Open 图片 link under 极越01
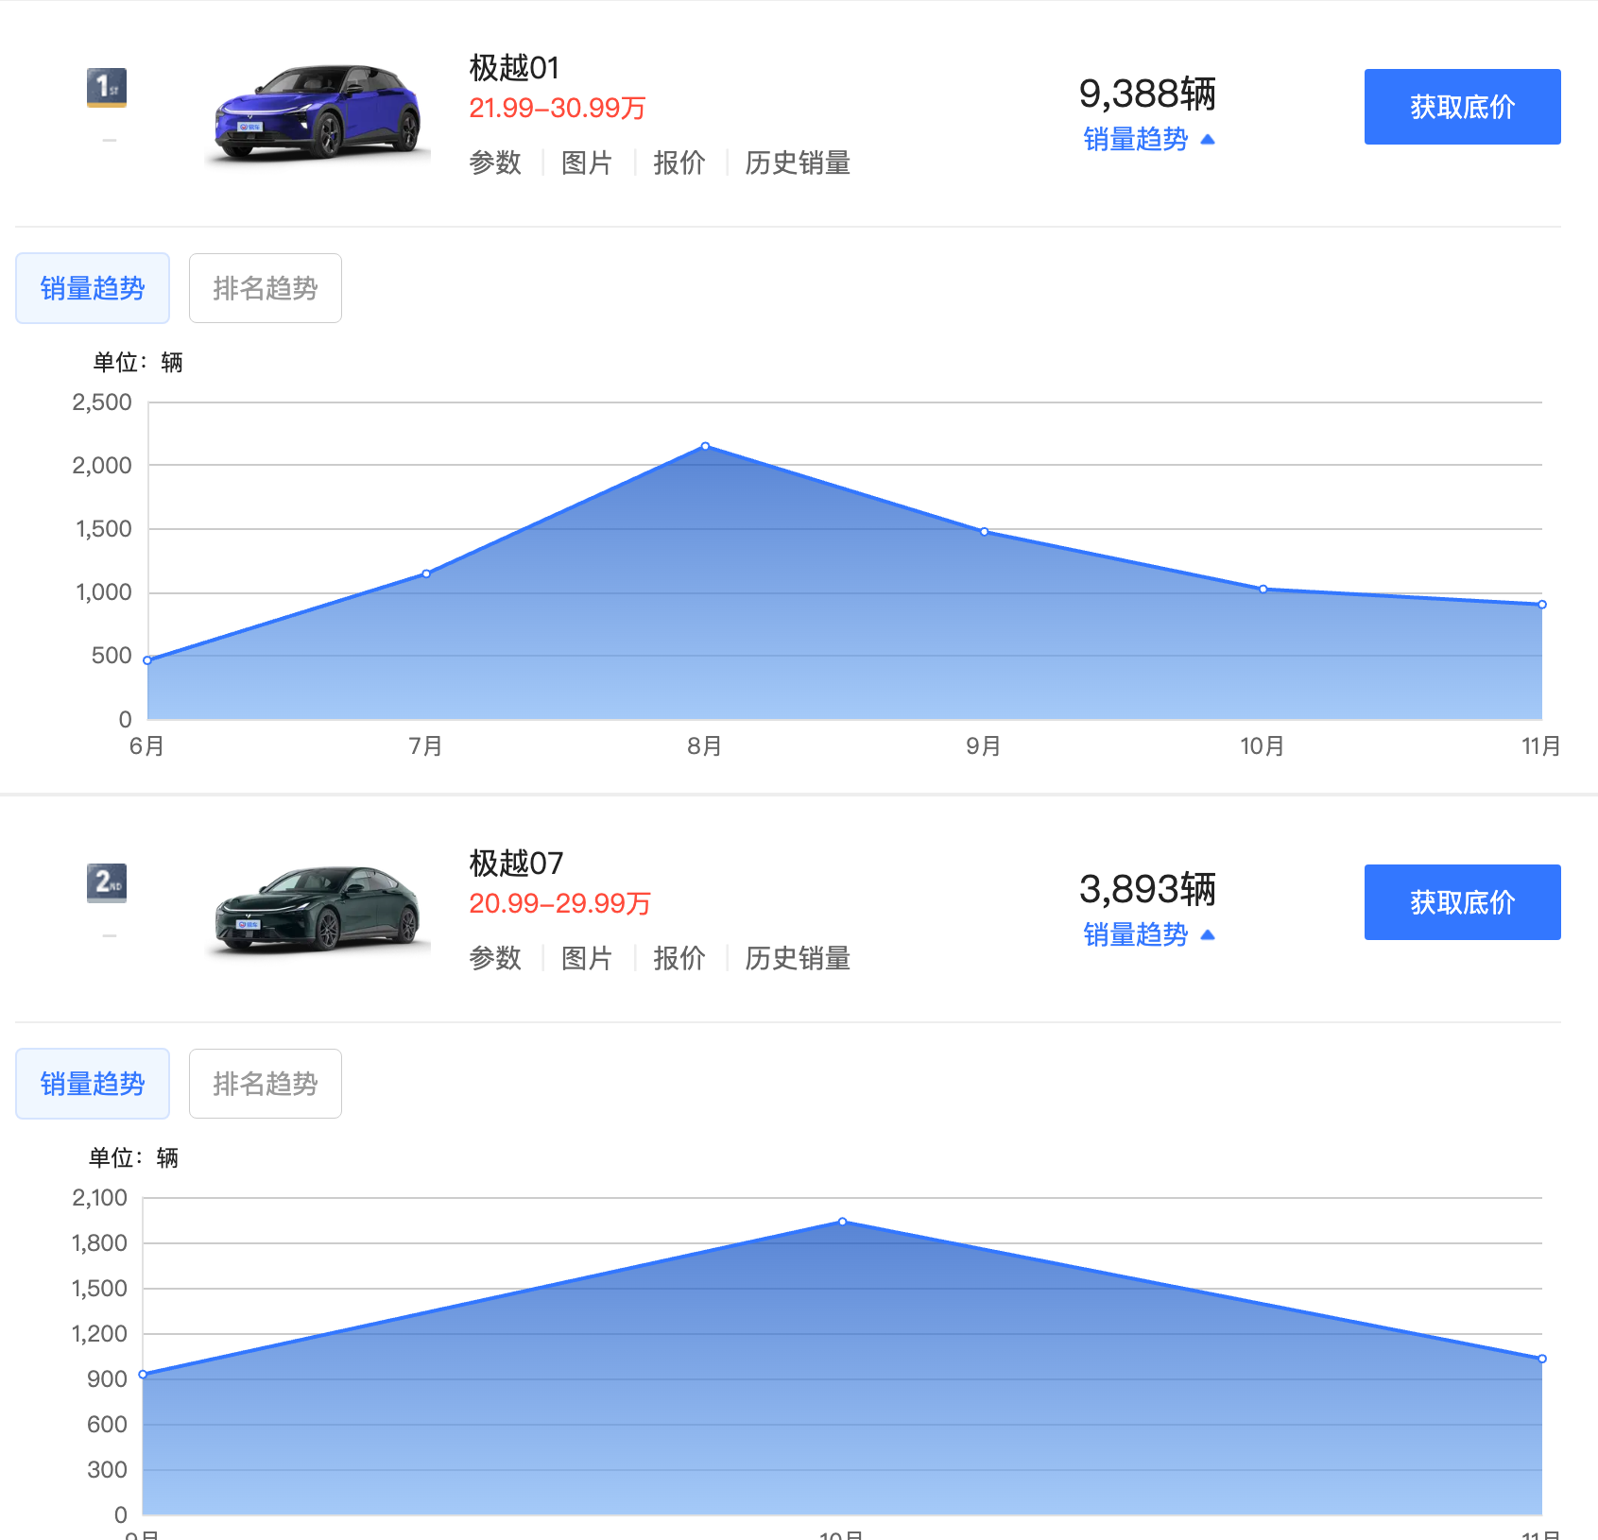Image resolution: width=1598 pixels, height=1540 pixels. pyautogui.click(x=587, y=163)
